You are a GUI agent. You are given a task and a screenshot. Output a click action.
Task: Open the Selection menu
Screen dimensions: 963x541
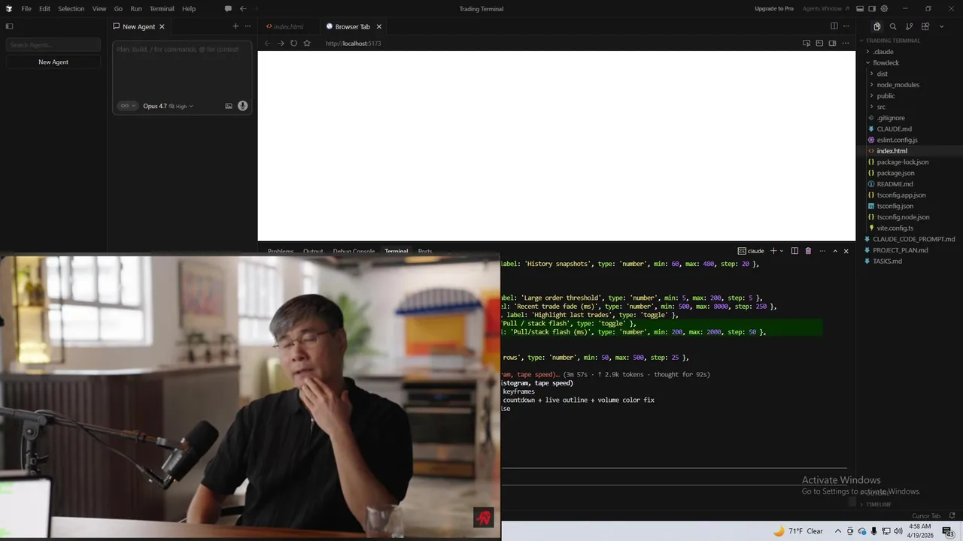tap(71, 8)
